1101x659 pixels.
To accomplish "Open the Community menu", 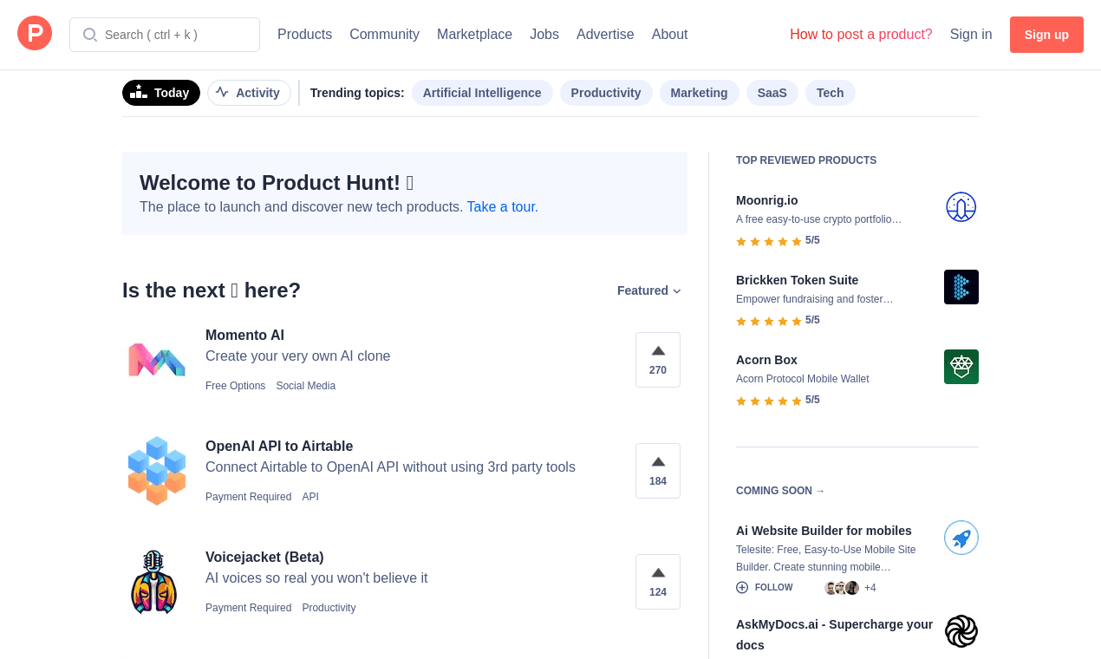I will pyautogui.click(x=384, y=35).
